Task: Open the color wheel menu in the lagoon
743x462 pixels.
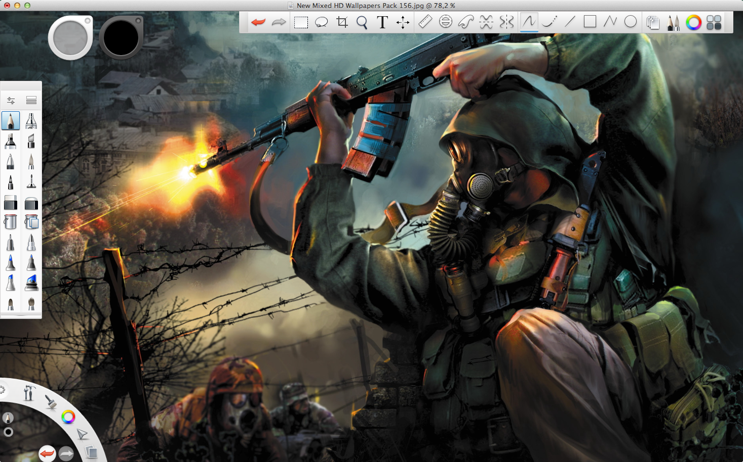Action: point(68,417)
